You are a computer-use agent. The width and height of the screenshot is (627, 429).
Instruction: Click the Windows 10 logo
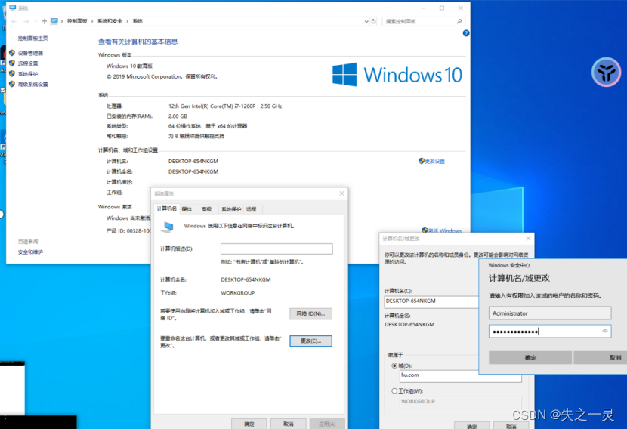tap(397, 74)
